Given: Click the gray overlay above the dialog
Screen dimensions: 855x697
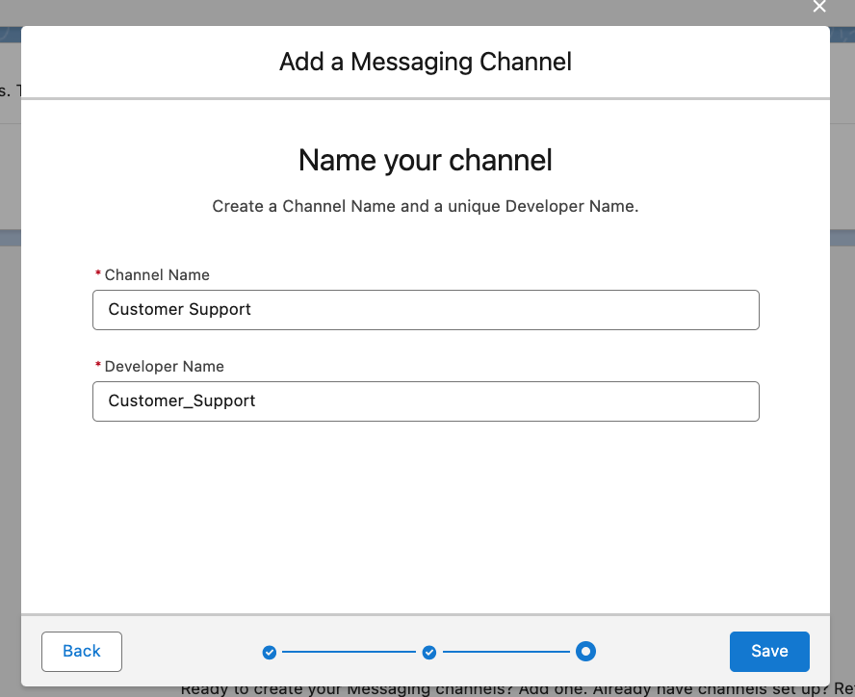Looking at the screenshot, I should pos(424,10).
